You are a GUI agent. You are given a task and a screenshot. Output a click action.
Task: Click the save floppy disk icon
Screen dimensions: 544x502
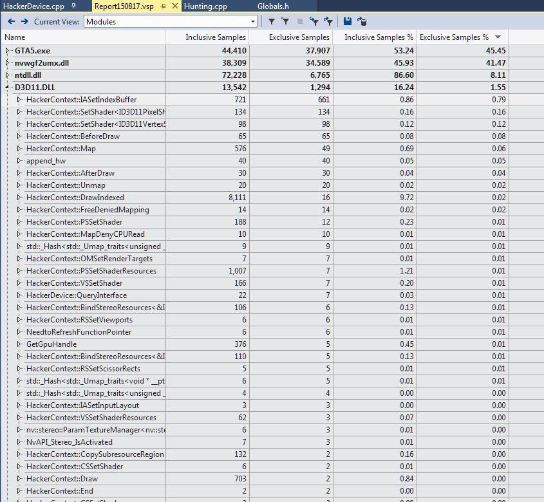pos(347,21)
